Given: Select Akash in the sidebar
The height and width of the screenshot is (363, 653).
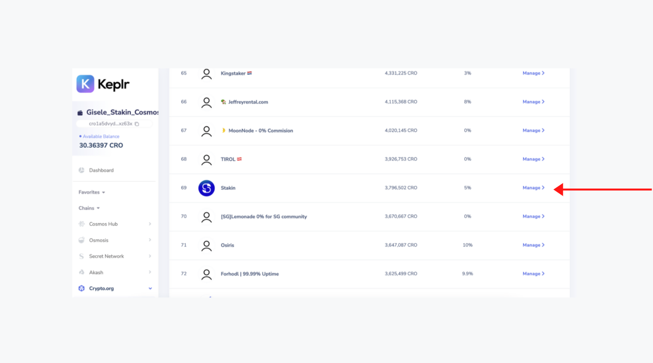Looking at the screenshot, I should coord(96,272).
